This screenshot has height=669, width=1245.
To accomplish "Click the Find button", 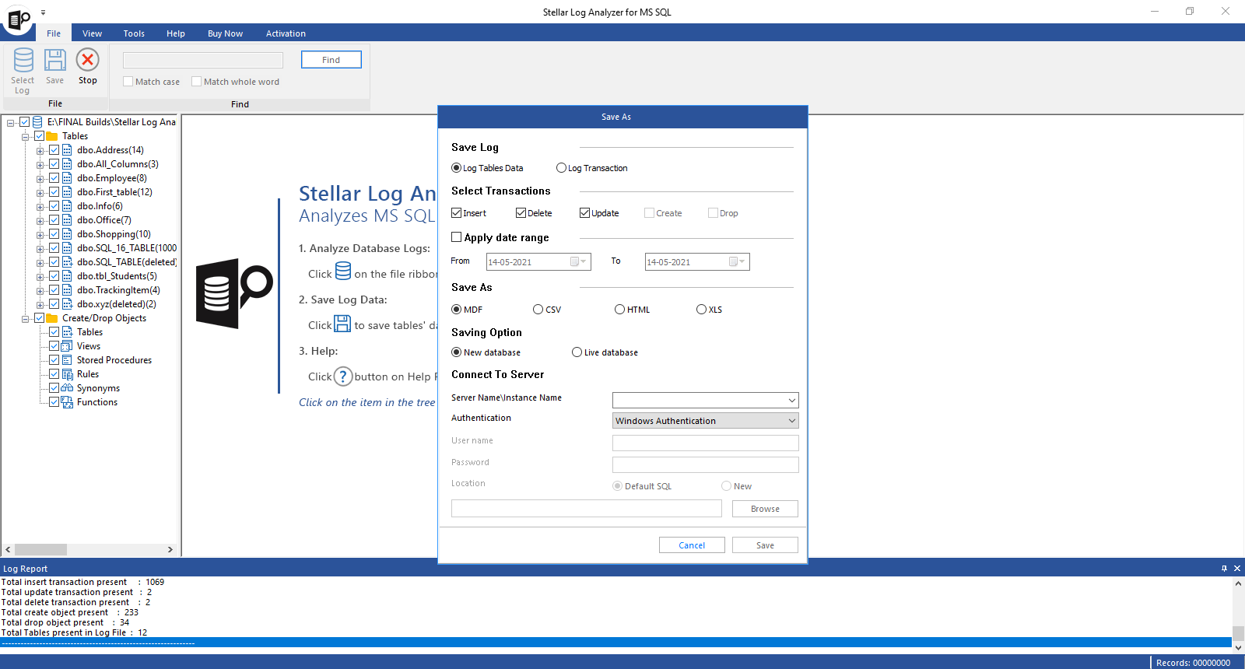I will pyautogui.click(x=331, y=60).
